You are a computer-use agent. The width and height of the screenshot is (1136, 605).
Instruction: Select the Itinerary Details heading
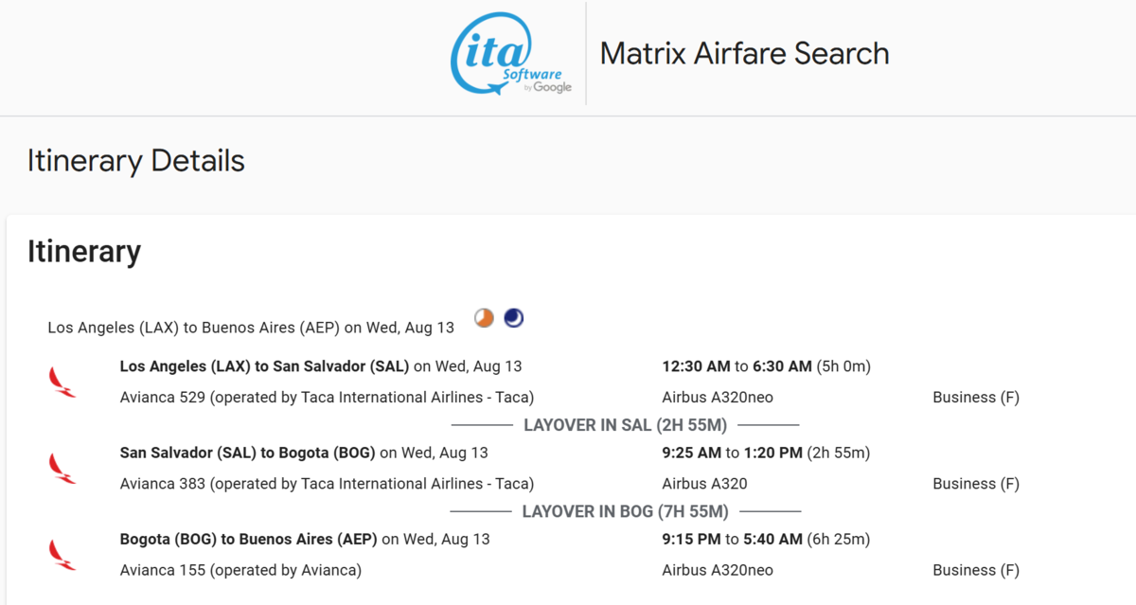pos(136,161)
